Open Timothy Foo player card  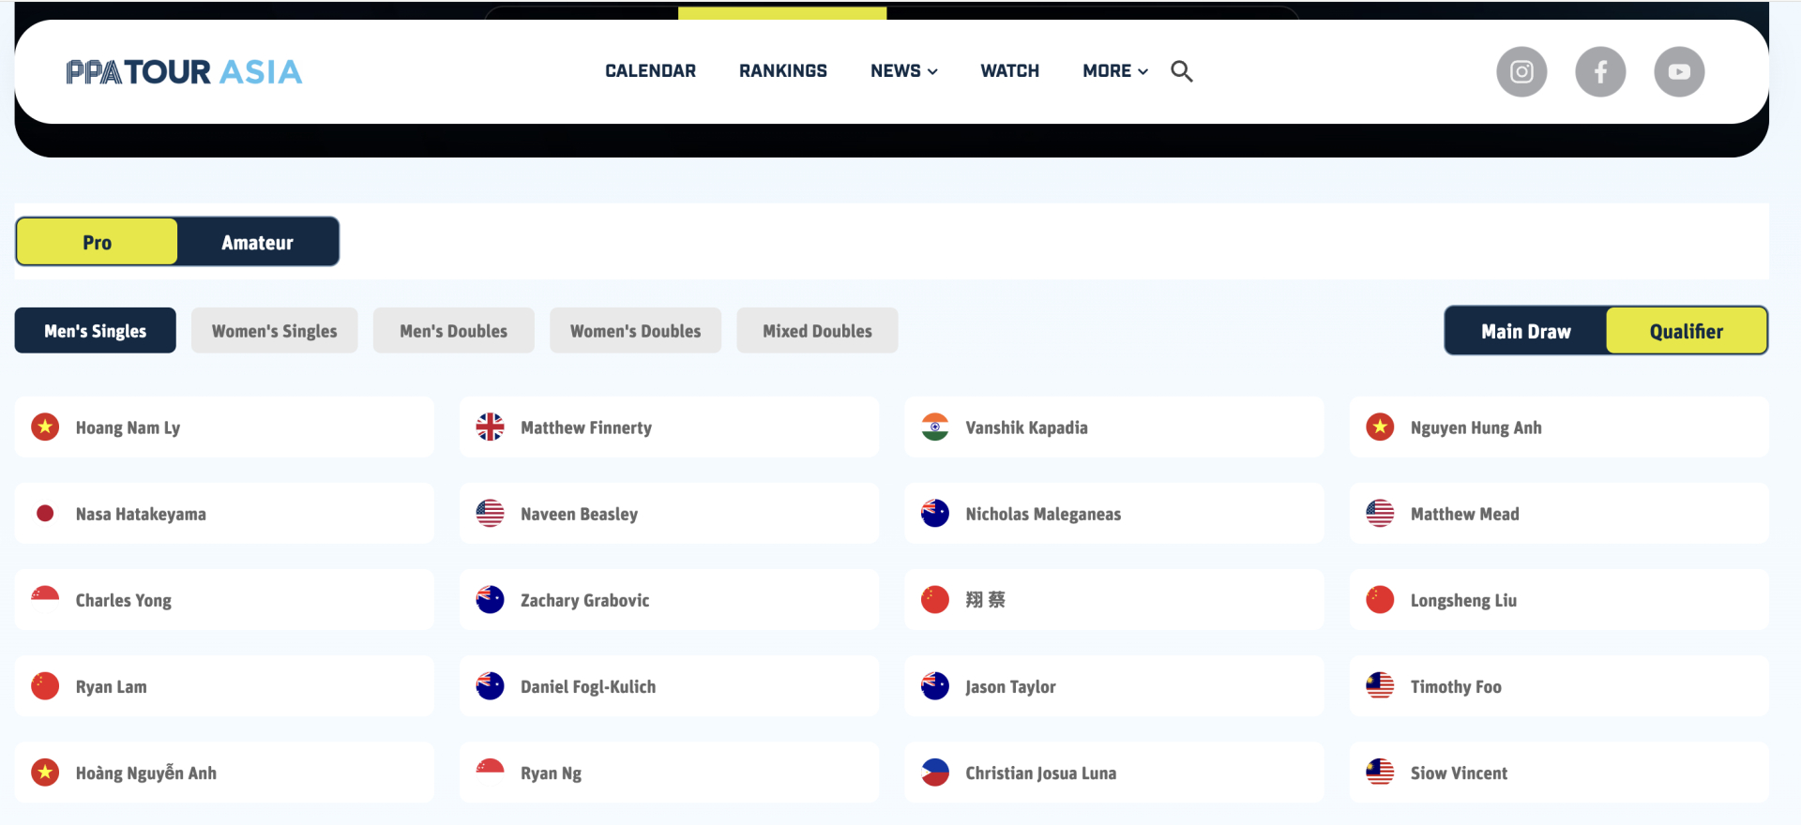pos(1558,686)
